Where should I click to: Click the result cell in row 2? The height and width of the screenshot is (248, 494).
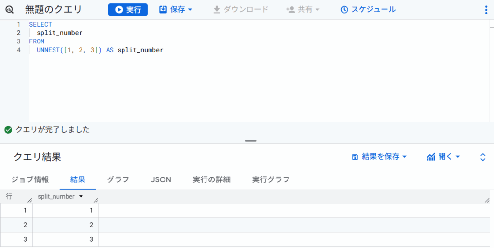coord(66,225)
